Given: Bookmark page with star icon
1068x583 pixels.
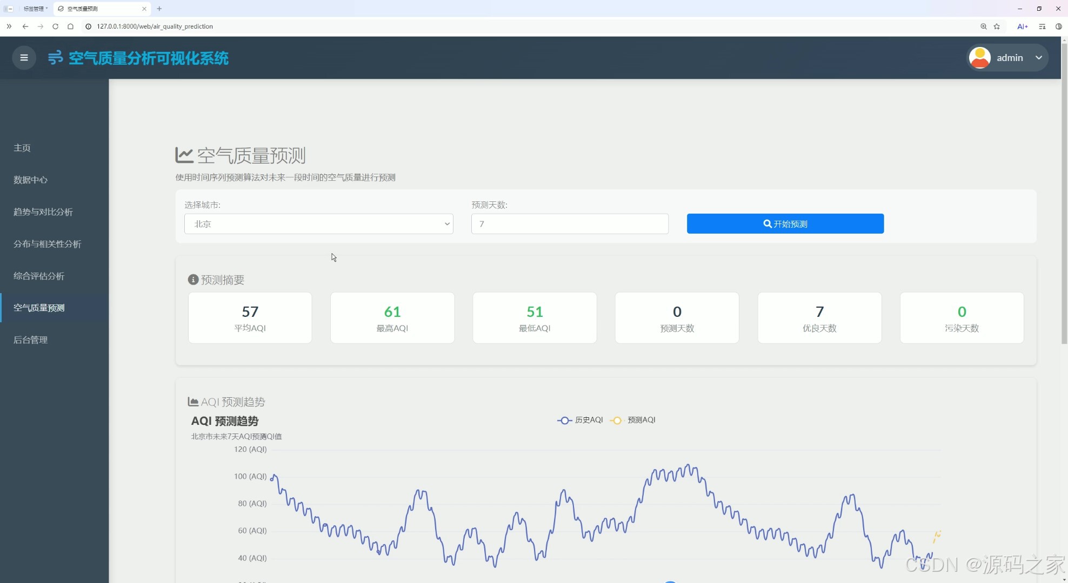Looking at the screenshot, I should tap(997, 26).
